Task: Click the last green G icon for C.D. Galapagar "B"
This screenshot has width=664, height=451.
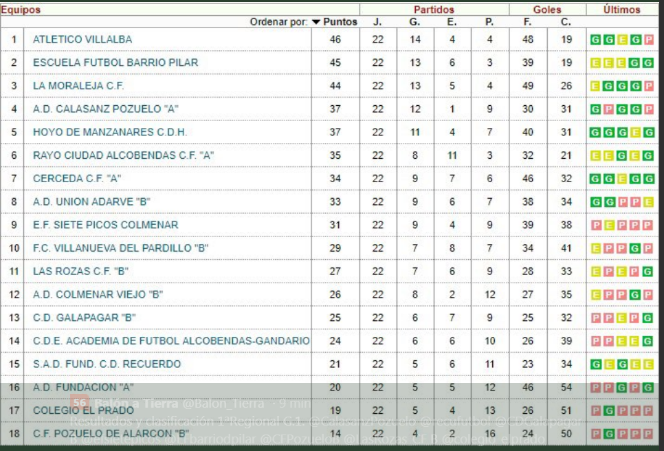Action: [x=648, y=318]
